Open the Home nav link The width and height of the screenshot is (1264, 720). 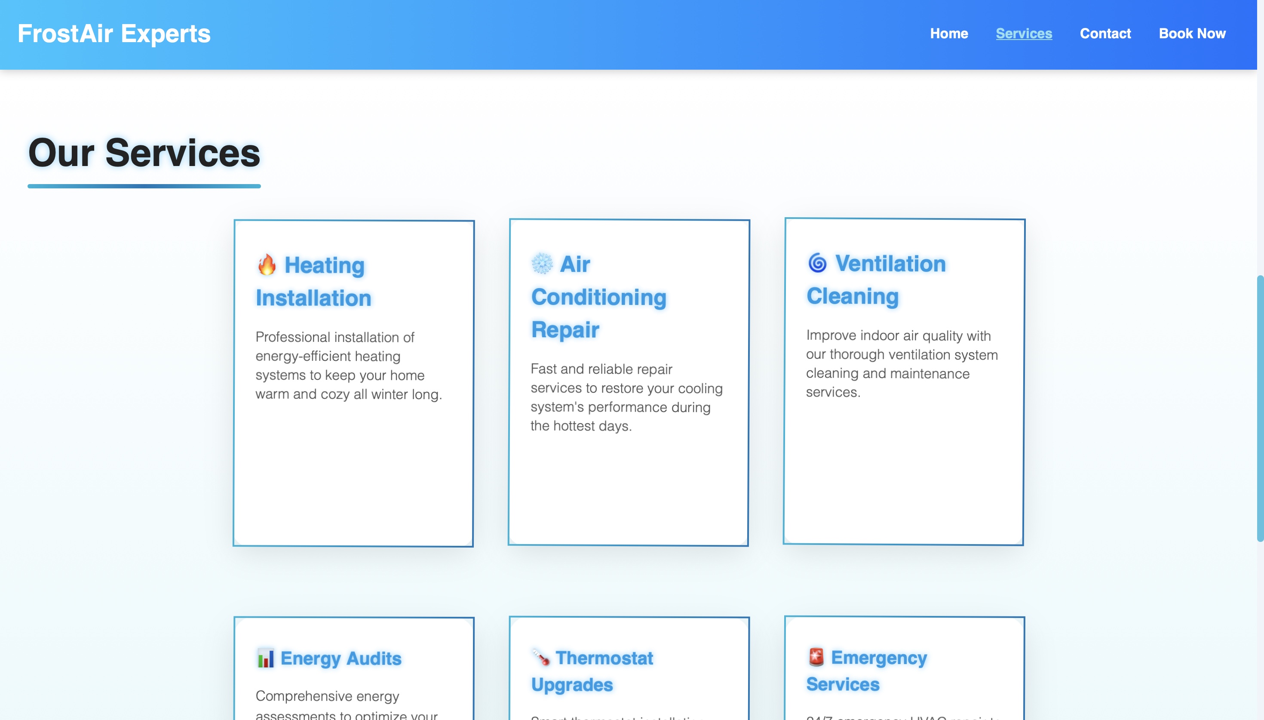[949, 34]
